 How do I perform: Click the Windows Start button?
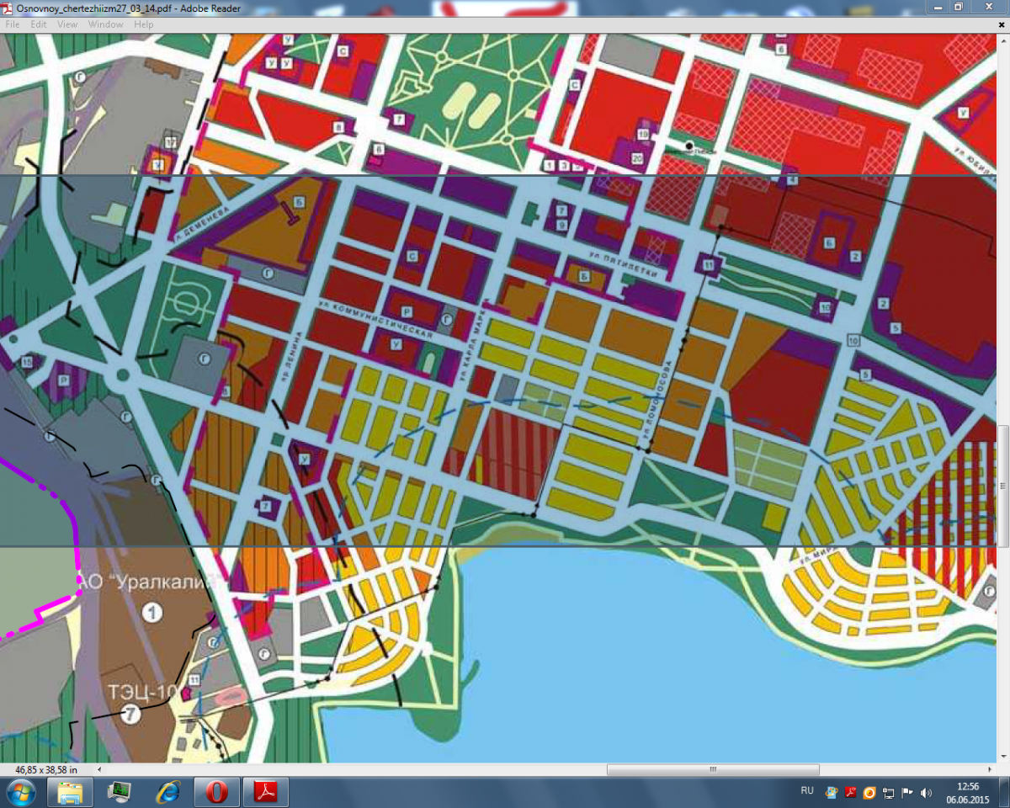pyautogui.click(x=20, y=792)
